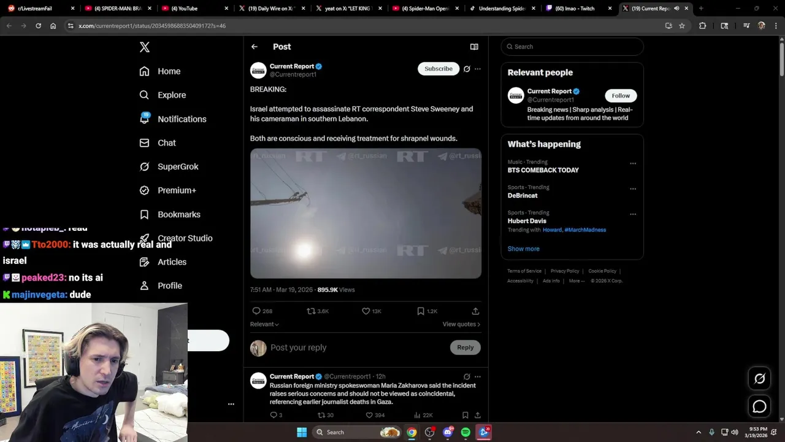This screenshot has width=785, height=442.
Task: Open Articles in the sidebar
Action: pyautogui.click(x=163, y=262)
